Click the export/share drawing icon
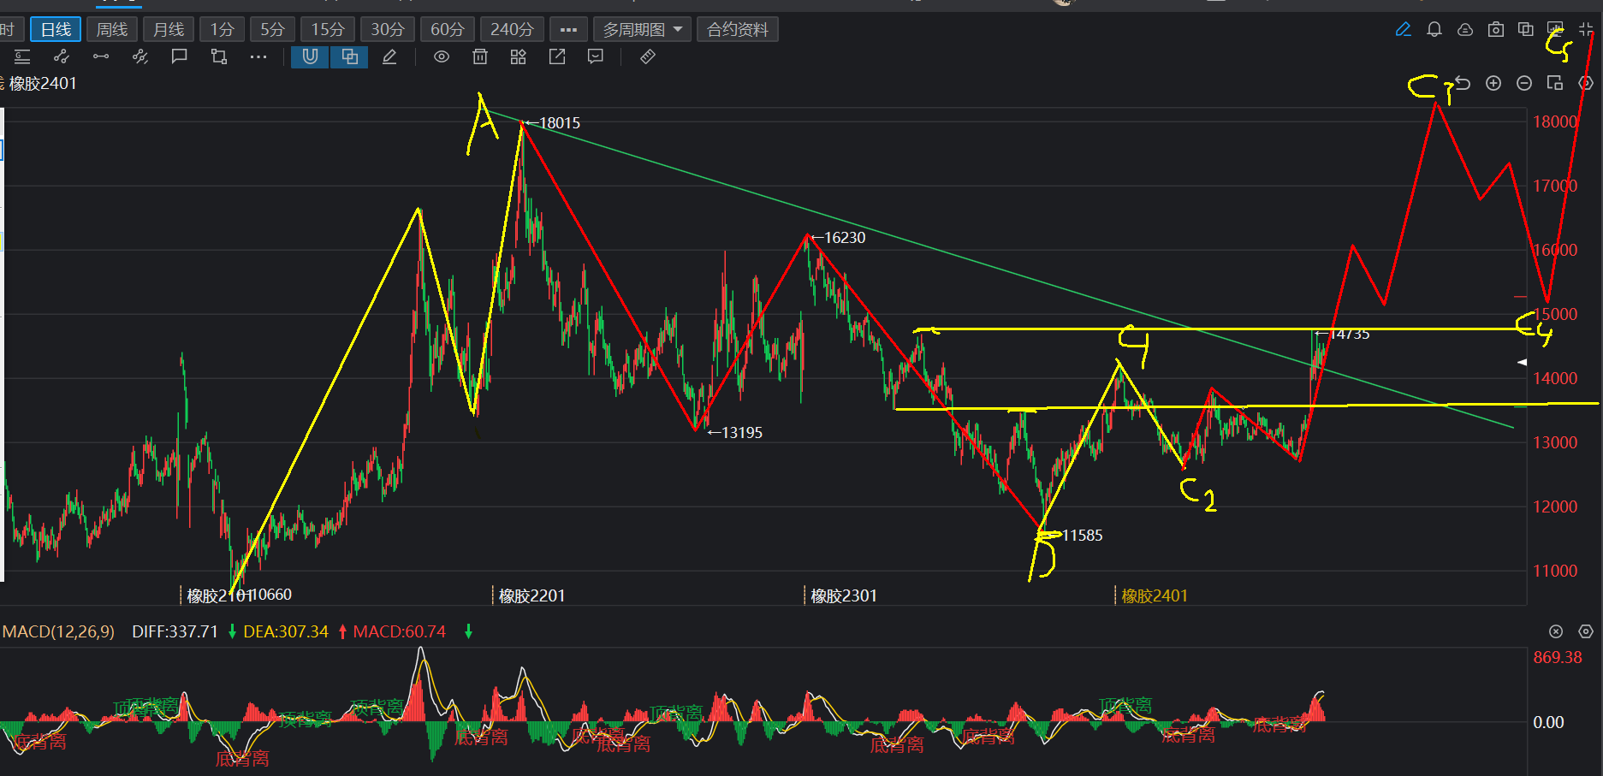This screenshot has width=1603, height=776. (x=557, y=57)
